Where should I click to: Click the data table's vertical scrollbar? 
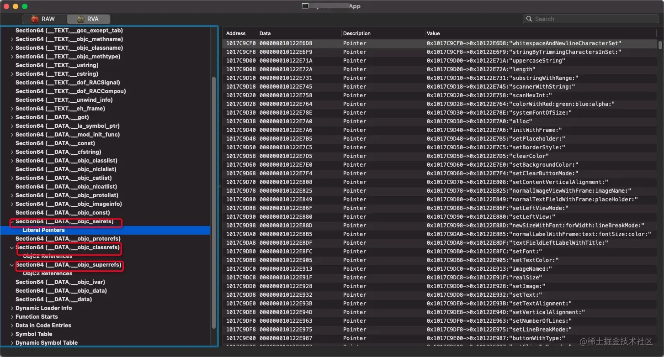pos(660,45)
